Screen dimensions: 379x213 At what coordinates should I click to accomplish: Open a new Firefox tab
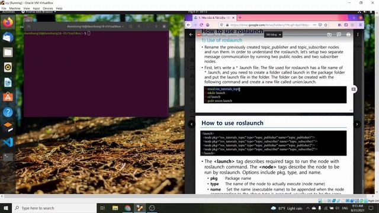point(240,18)
